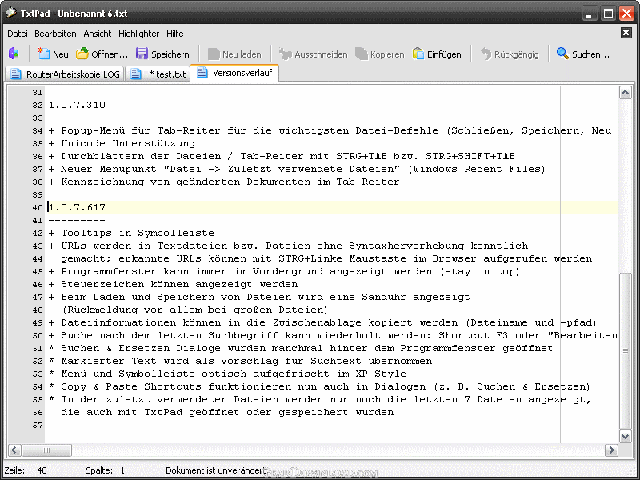
Task: Undo last action with Rückgängig
Action: click(510, 54)
